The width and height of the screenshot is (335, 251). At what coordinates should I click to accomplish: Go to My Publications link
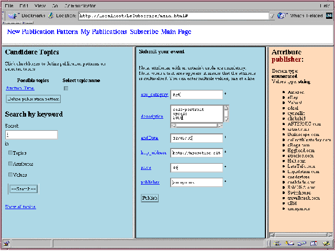click(x=104, y=32)
